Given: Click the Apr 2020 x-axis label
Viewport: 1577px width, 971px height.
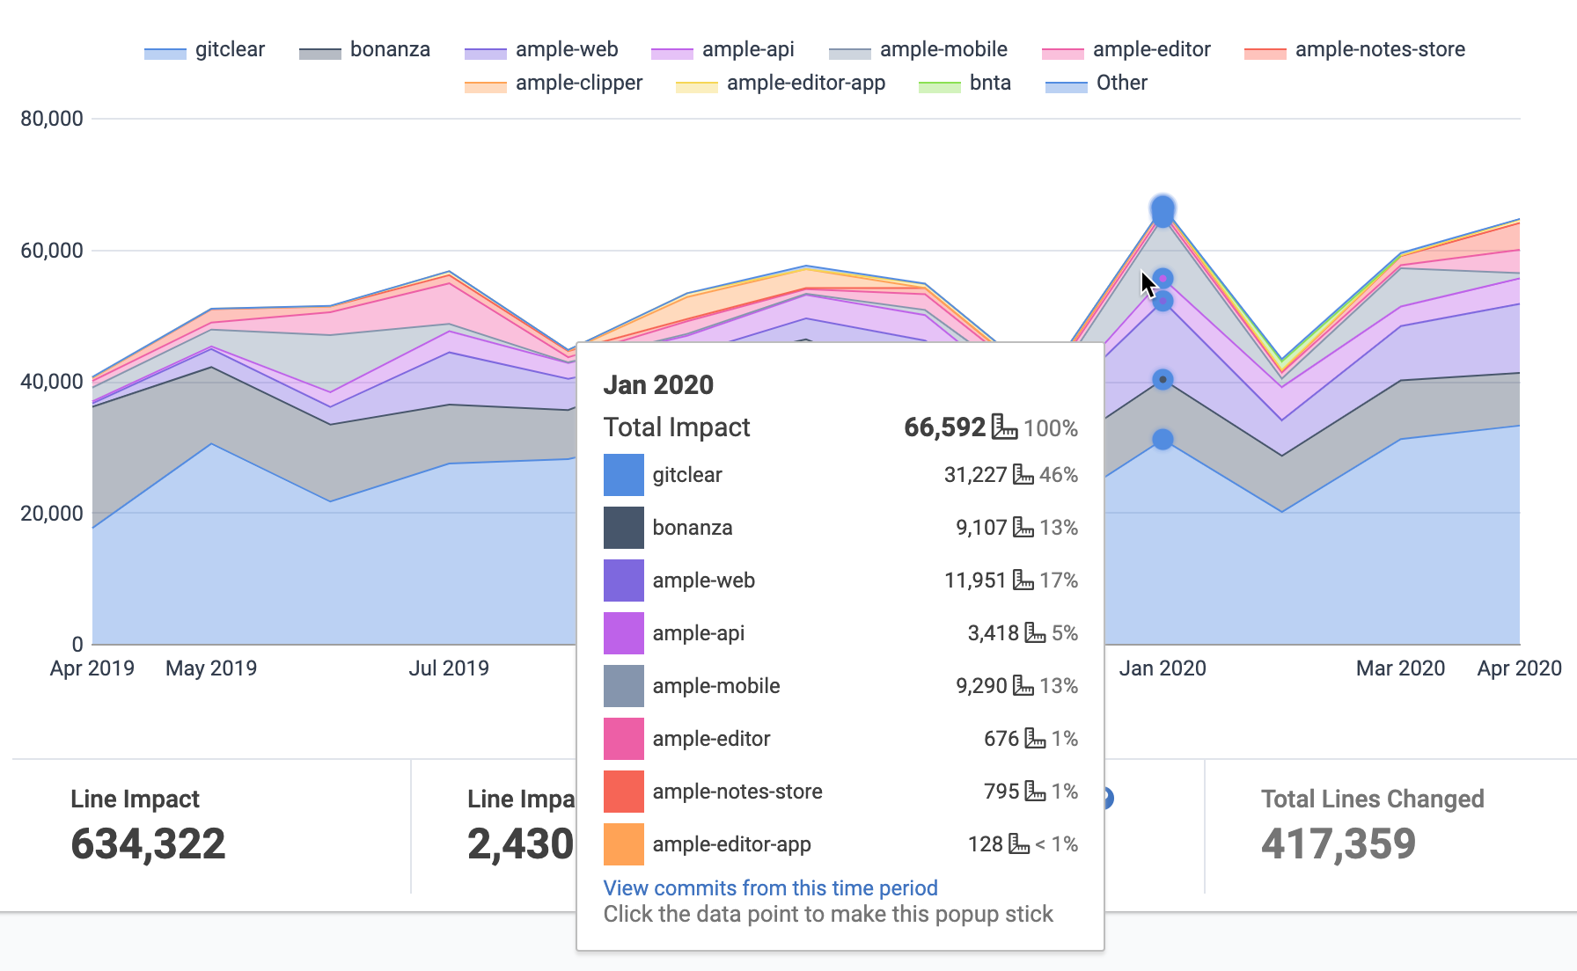Looking at the screenshot, I should 1520,668.
